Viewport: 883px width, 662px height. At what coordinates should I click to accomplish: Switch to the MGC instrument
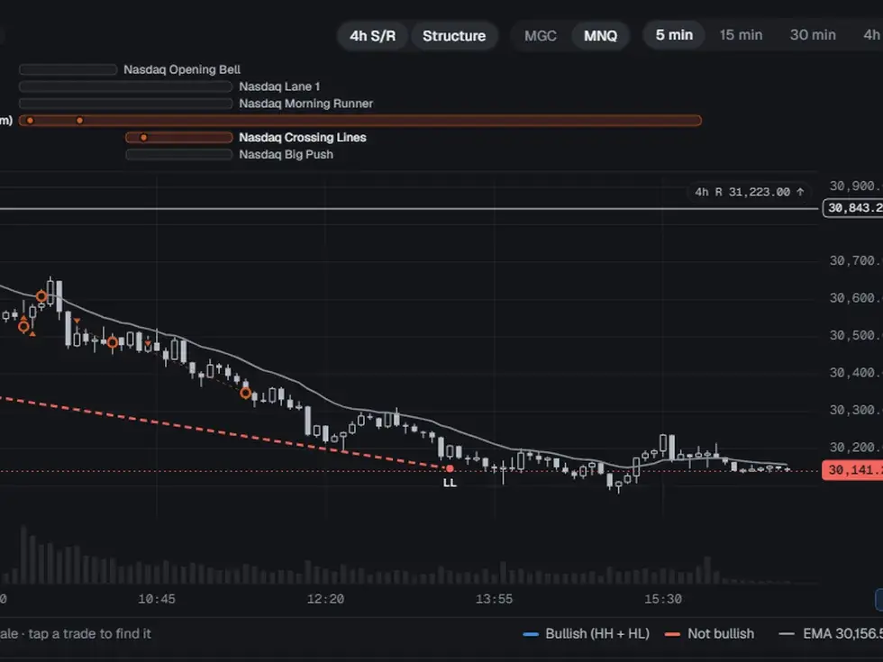pos(540,36)
